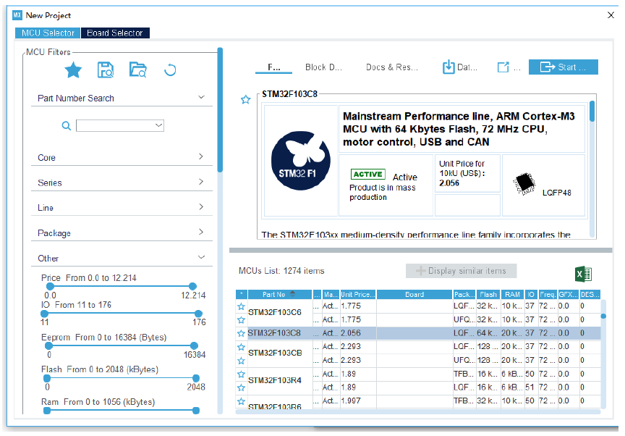Star the STM32F103CB UFQ row
Image resolution: width=625 pixels, height=436 pixels.
[x=241, y=361]
